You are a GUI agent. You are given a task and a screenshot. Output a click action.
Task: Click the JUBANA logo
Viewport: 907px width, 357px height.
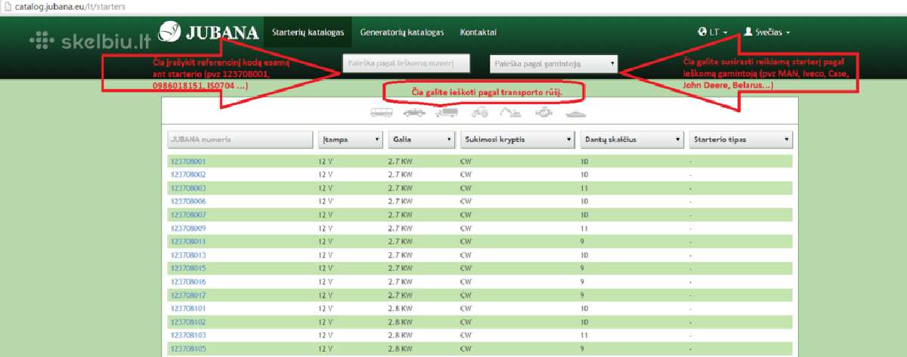coord(209,32)
